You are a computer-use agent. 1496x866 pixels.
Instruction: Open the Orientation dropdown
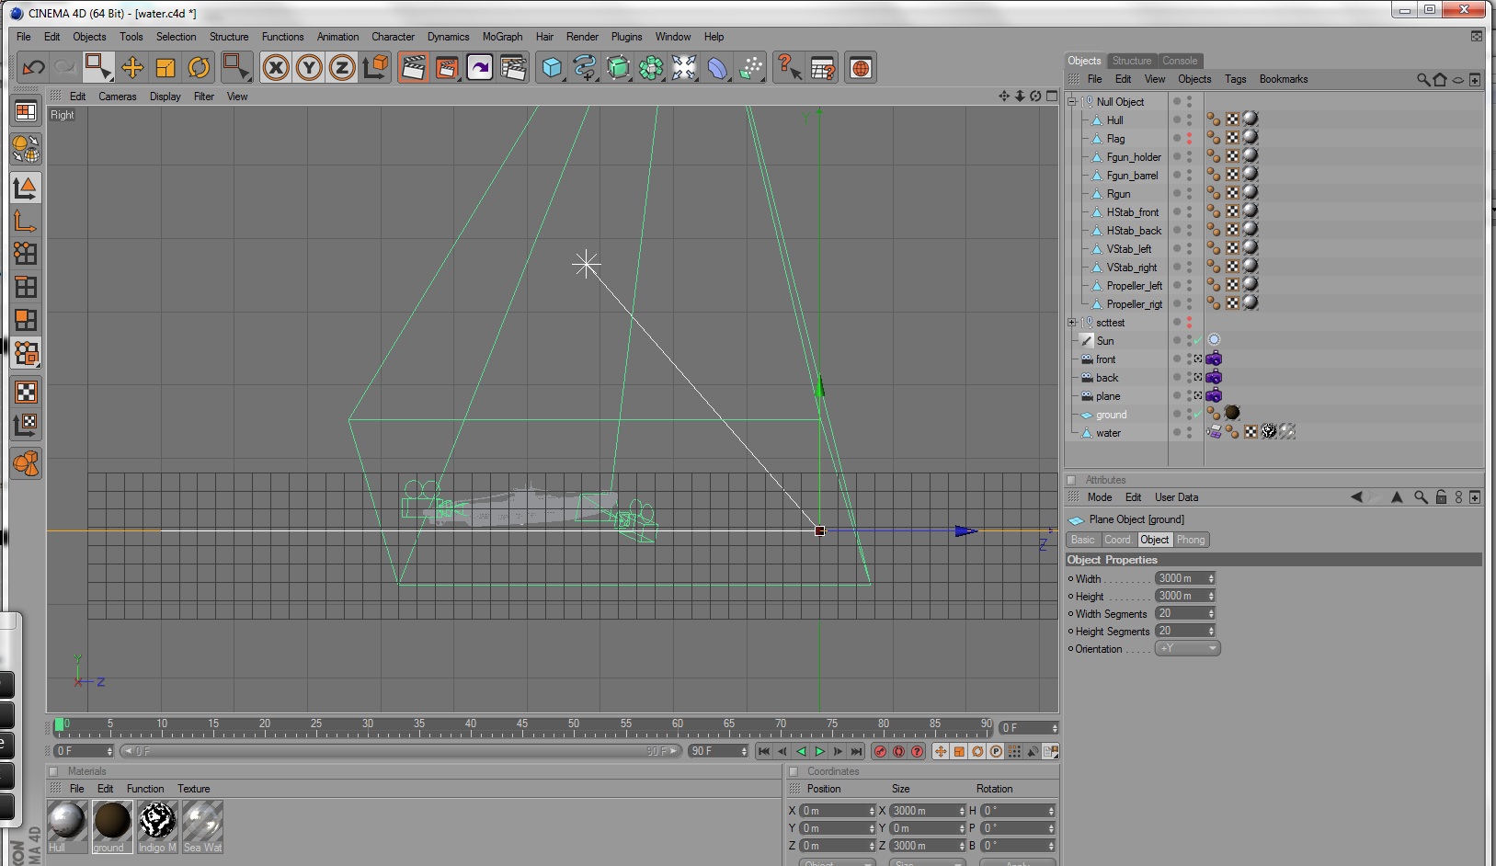tap(1187, 648)
